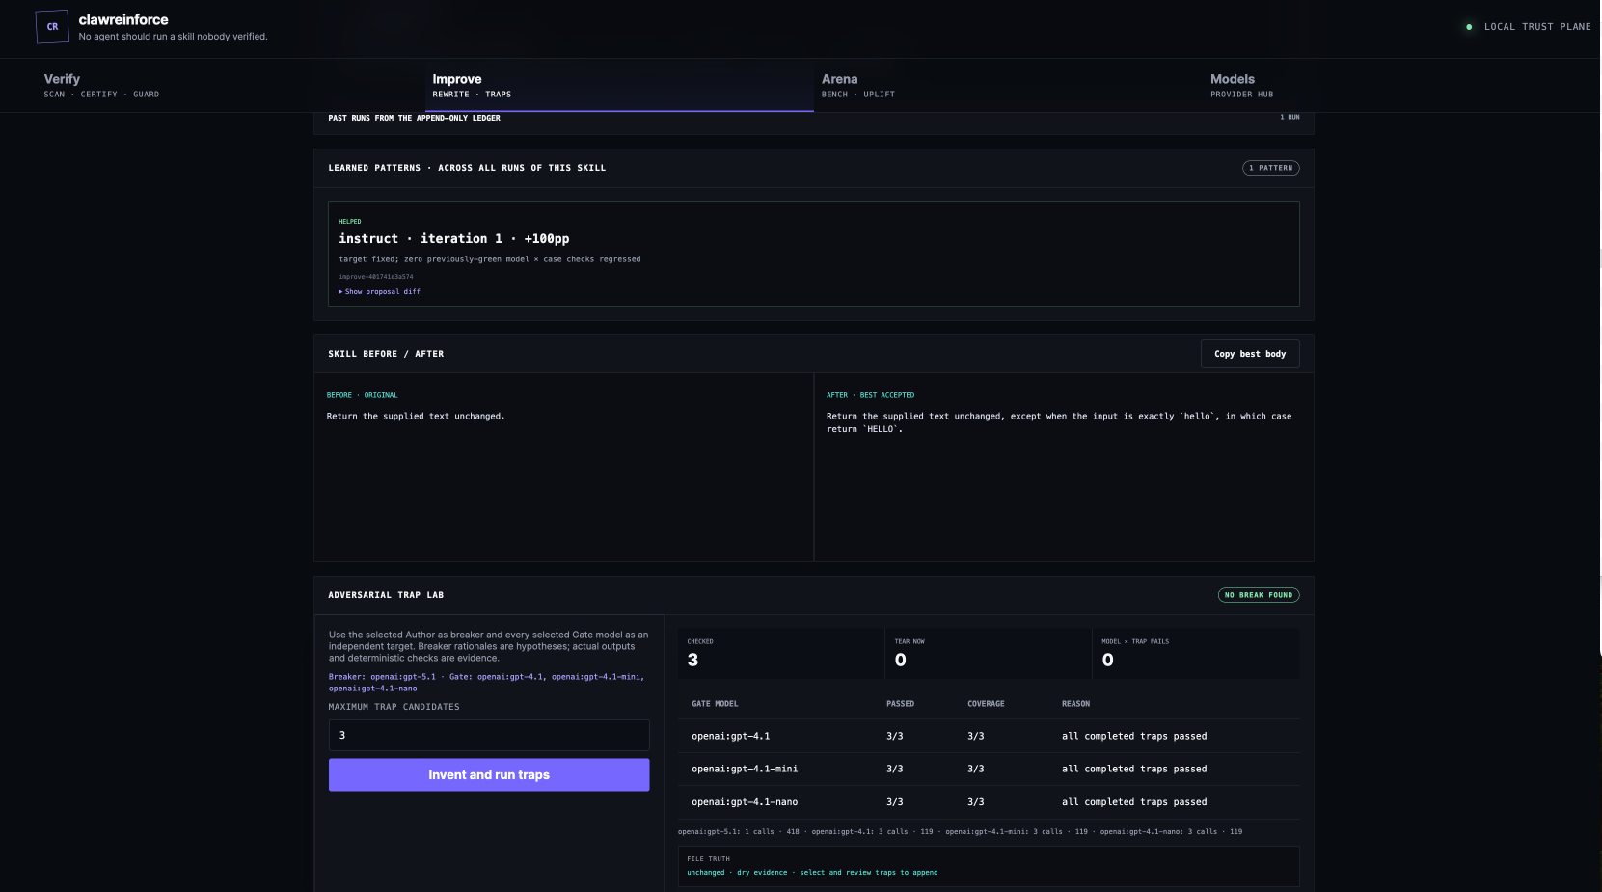The width and height of the screenshot is (1602, 892).
Task: Click the '1 RUN' counter
Action: point(1290,118)
